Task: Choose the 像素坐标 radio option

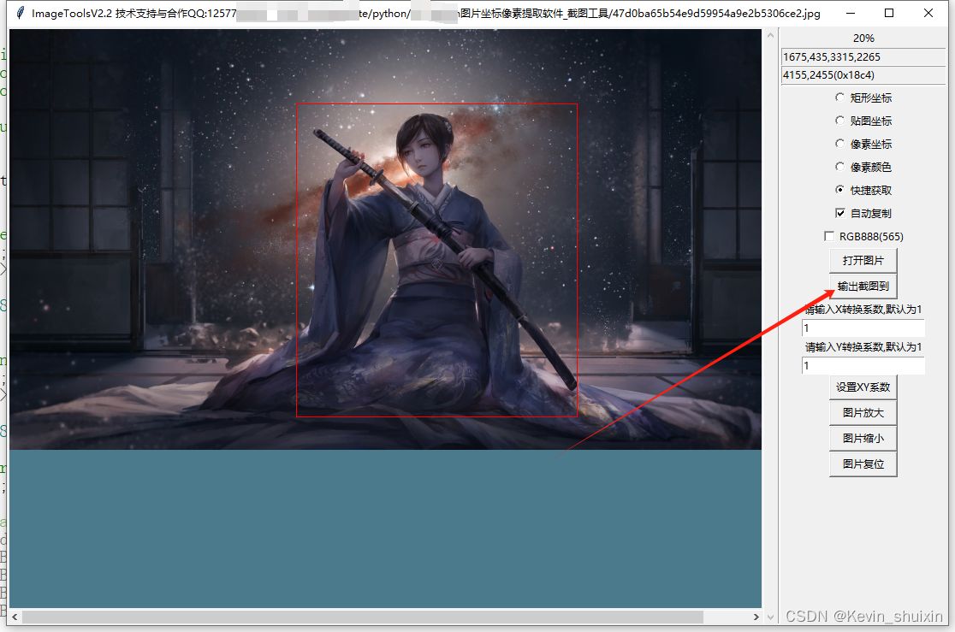Action: [x=863, y=144]
